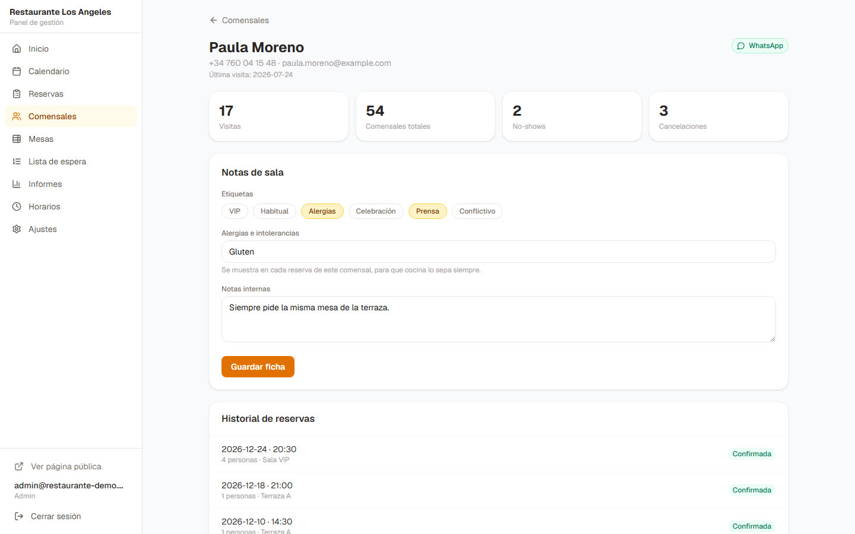The width and height of the screenshot is (855, 534).
Task: Click the Comensales people icon
Action: (x=17, y=116)
